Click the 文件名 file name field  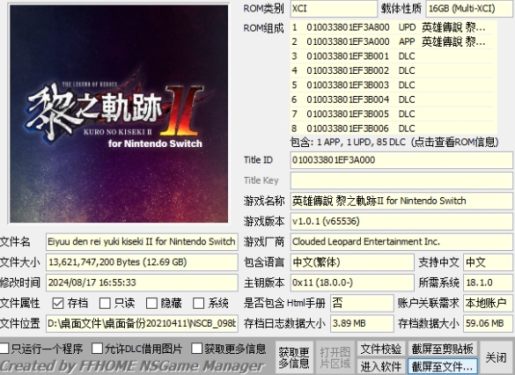pyautogui.click(x=142, y=242)
